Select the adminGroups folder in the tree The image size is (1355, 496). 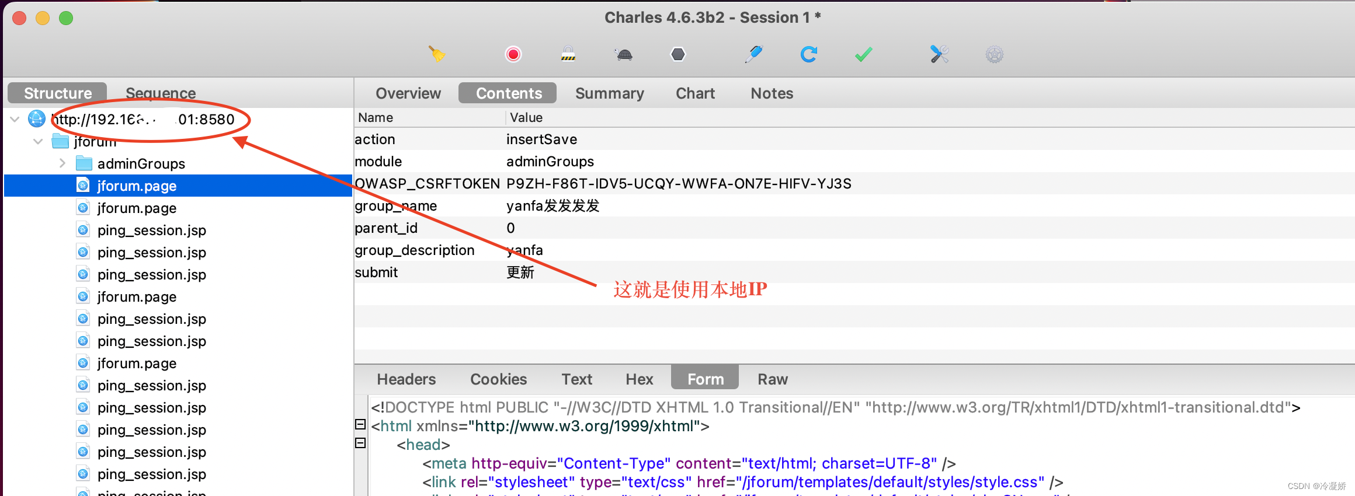141,164
